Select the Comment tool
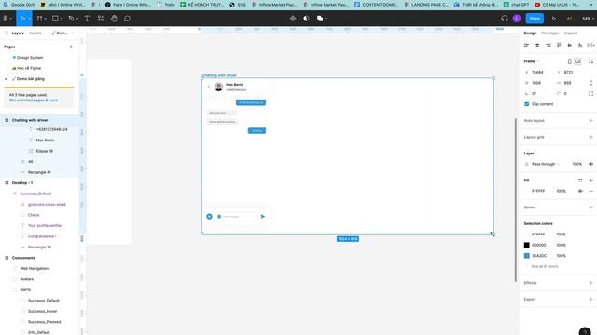 127,19
